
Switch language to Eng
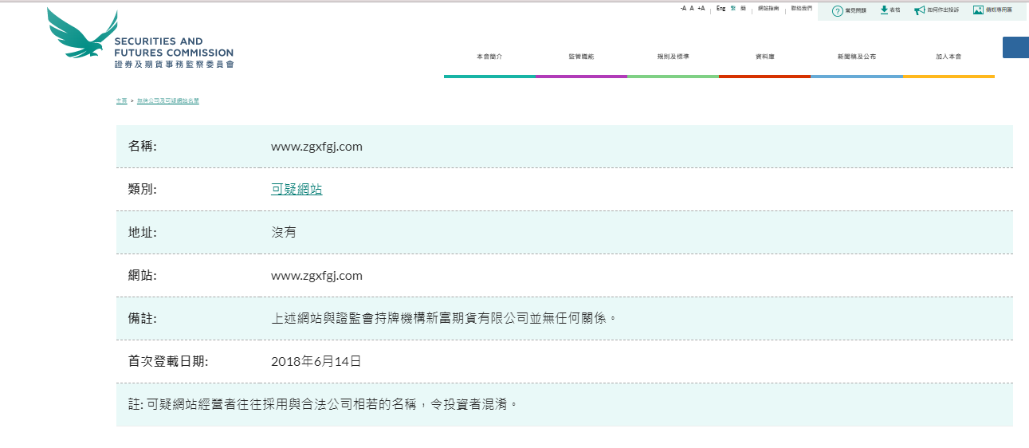[x=721, y=8]
